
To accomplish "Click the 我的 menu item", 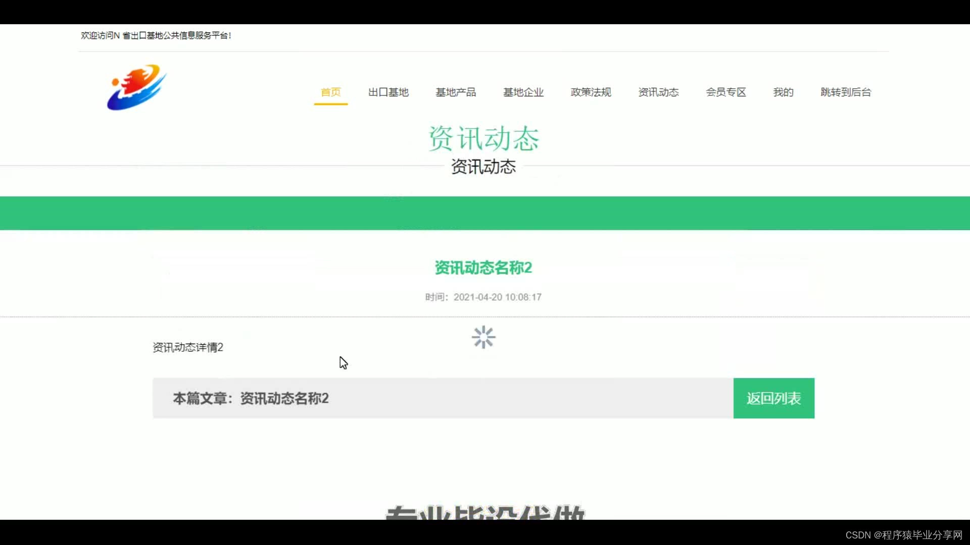I will (x=783, y=92).
